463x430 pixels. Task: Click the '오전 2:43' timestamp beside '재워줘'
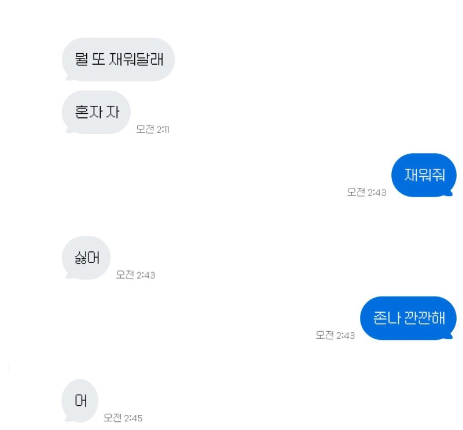(366, 192)
